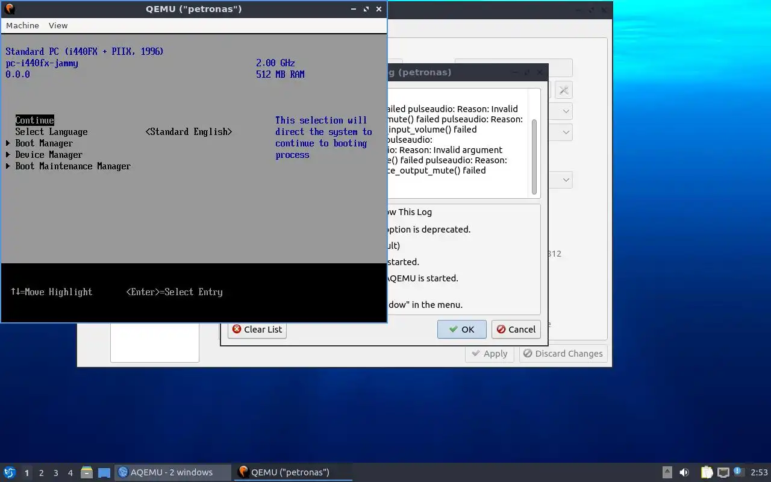771x482 pixels.
Task: Open the clipboard manager tray icon
Action: coord(707,472)
